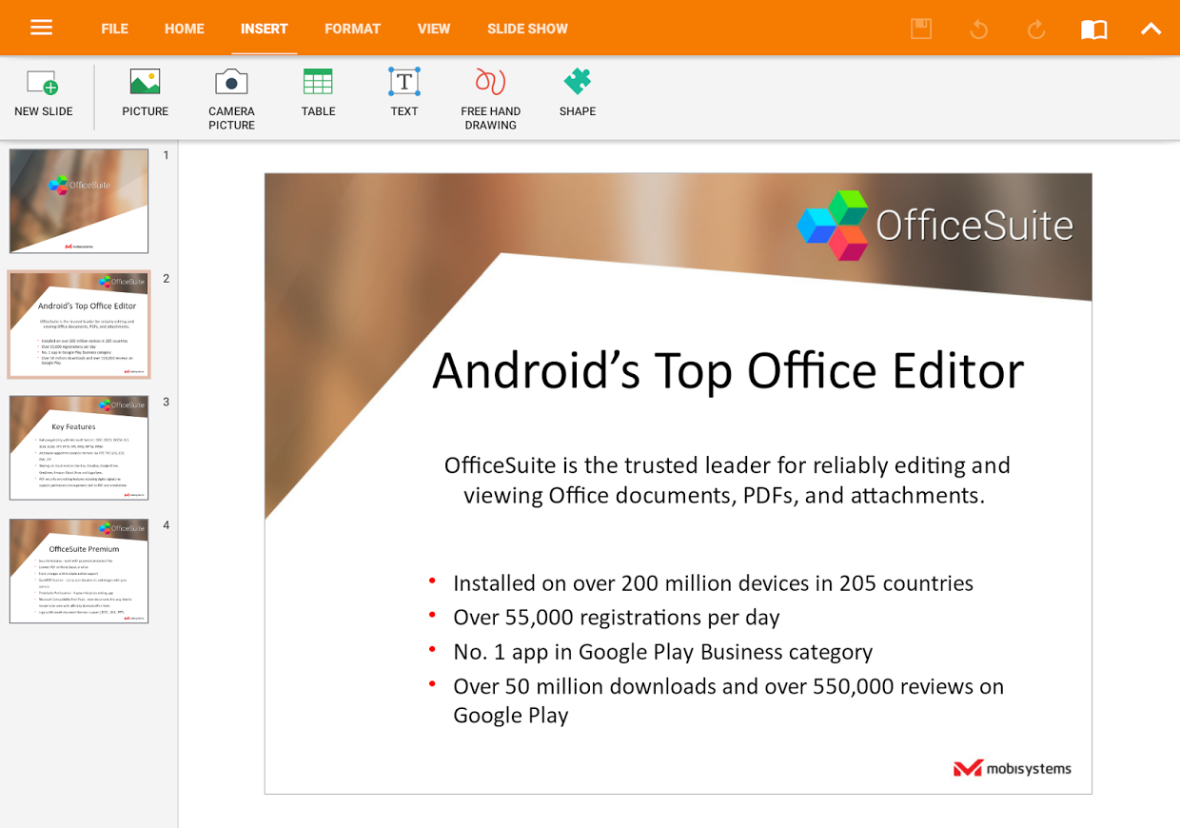This screenshot has width=1180, height=828.
Task: Open the FORMAT tab
Action: [352, 29]
